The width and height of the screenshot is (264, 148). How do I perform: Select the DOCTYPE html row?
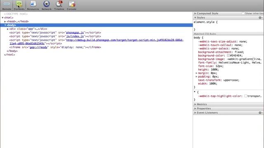16,14
